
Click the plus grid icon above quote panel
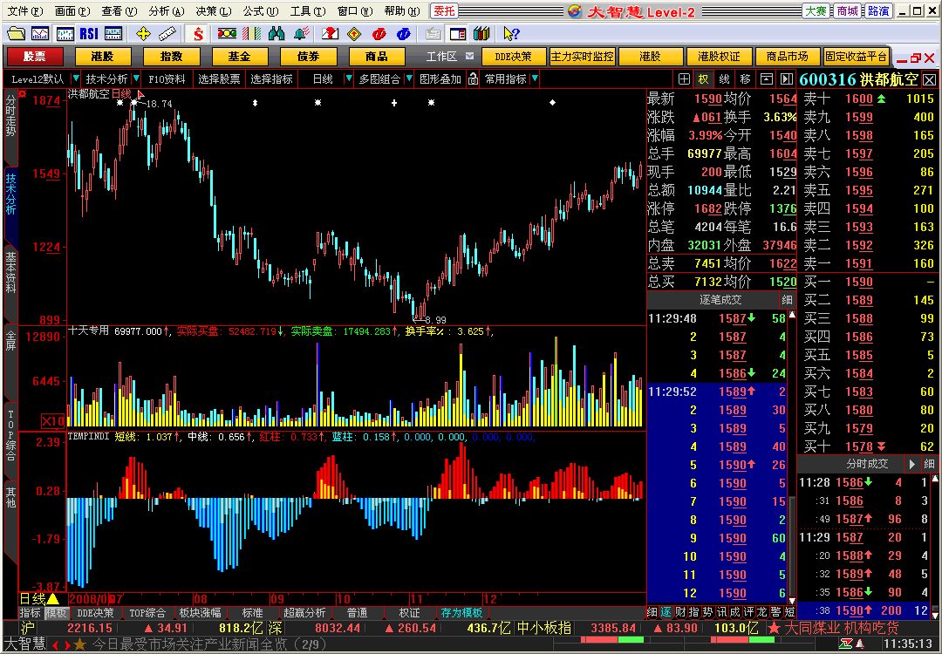pyautogui.click(x=685, y=78)
